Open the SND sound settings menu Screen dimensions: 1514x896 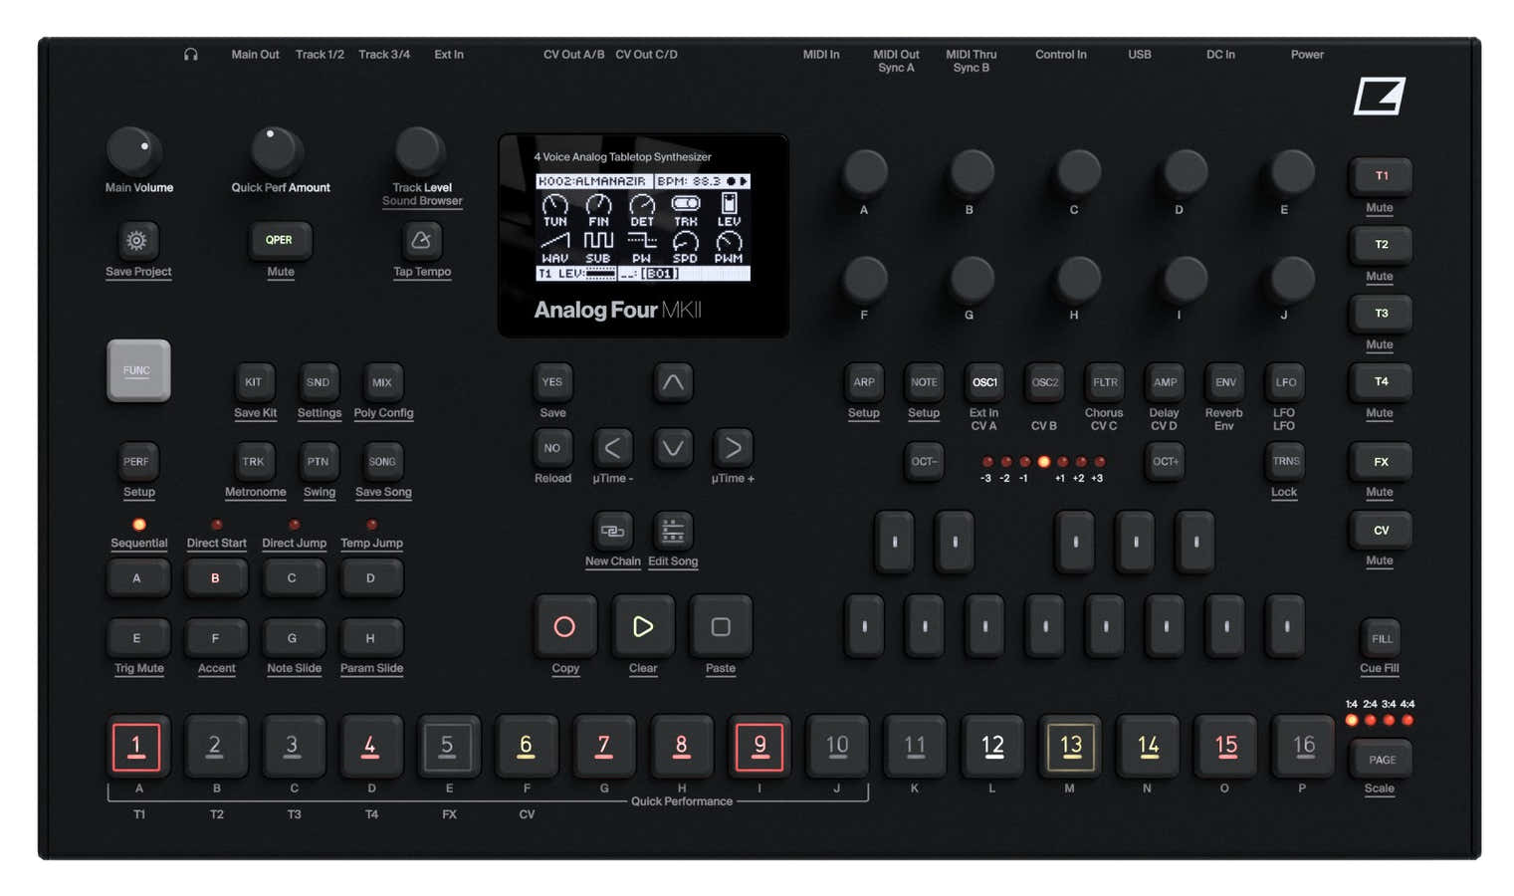[x=318, y=382]
